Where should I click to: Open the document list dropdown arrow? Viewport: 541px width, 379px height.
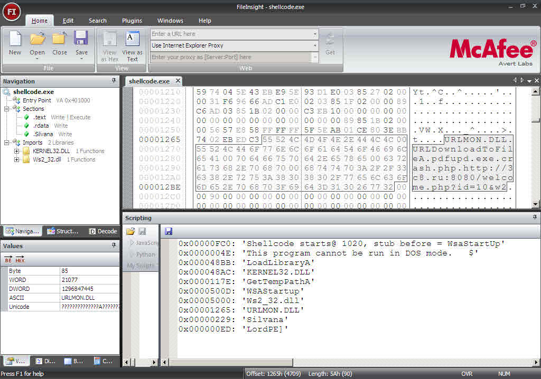pyautogui.click(x=529, y=81)
